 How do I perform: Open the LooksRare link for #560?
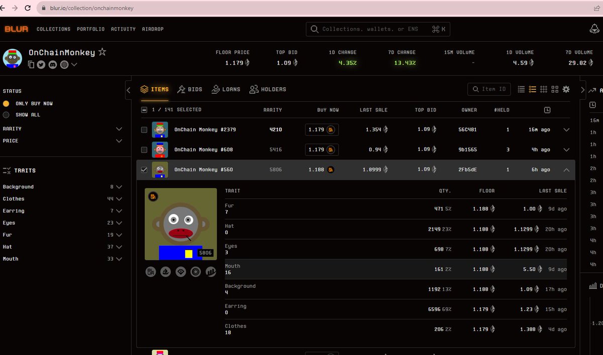coord(180,272)
